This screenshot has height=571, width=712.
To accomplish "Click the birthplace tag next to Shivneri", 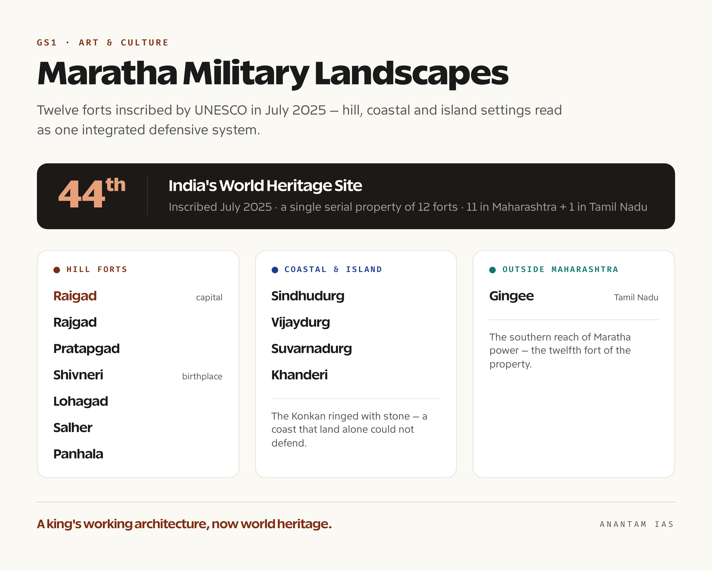I will click(202, 376).
